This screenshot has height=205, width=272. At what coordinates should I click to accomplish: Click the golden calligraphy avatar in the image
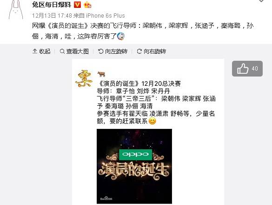click(x=83, y=78)
